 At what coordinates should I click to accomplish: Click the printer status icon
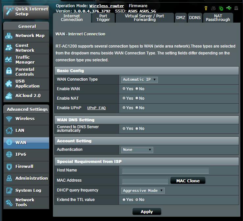[x=236, y=8]
